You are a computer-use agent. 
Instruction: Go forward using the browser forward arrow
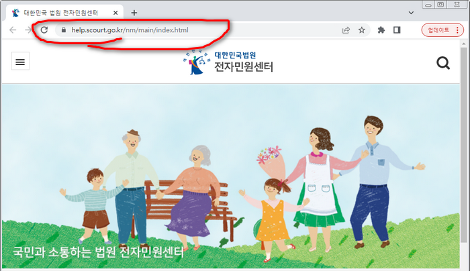[x=28, y=30]
